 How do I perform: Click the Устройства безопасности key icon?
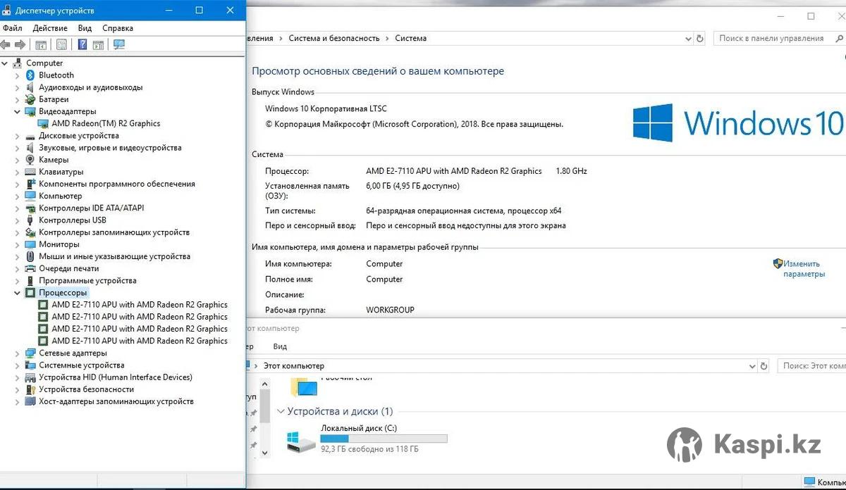tap(30, 389)
